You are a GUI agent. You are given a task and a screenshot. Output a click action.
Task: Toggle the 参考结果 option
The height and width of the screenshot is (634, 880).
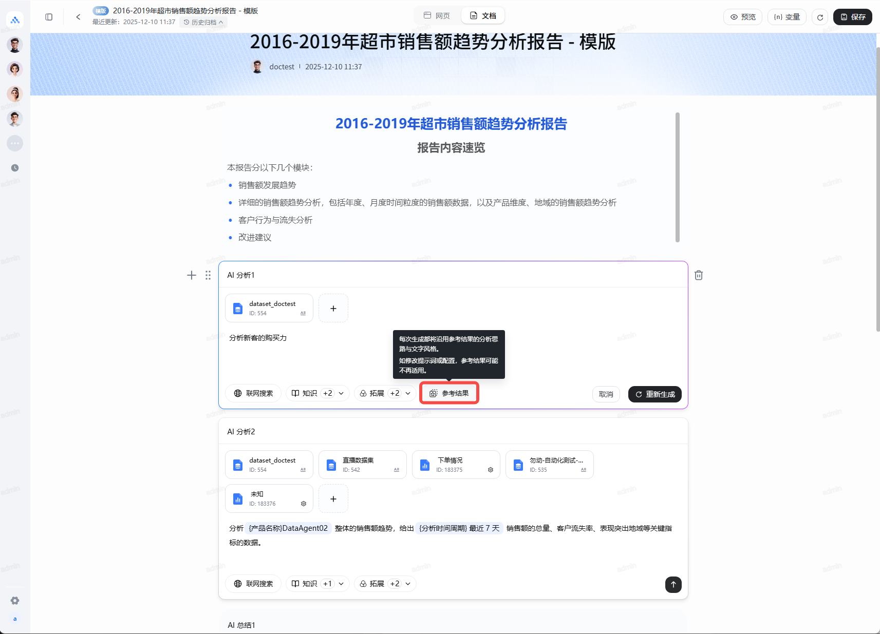pyautogui.click(x=449, y=393)
